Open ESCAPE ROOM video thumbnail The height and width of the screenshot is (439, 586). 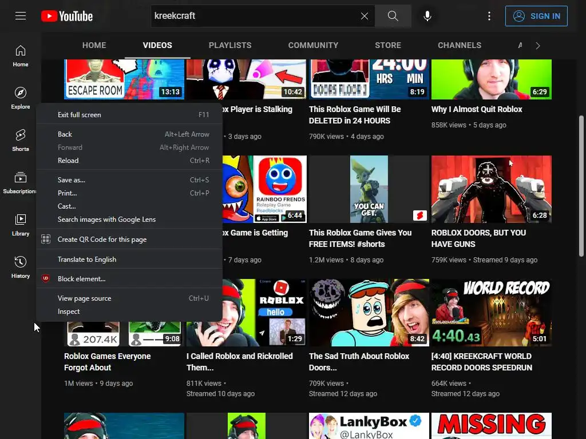tap(124, 79)
